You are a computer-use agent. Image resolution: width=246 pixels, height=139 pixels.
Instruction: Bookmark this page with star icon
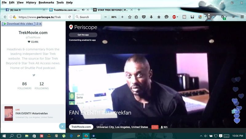coord(129,17)
